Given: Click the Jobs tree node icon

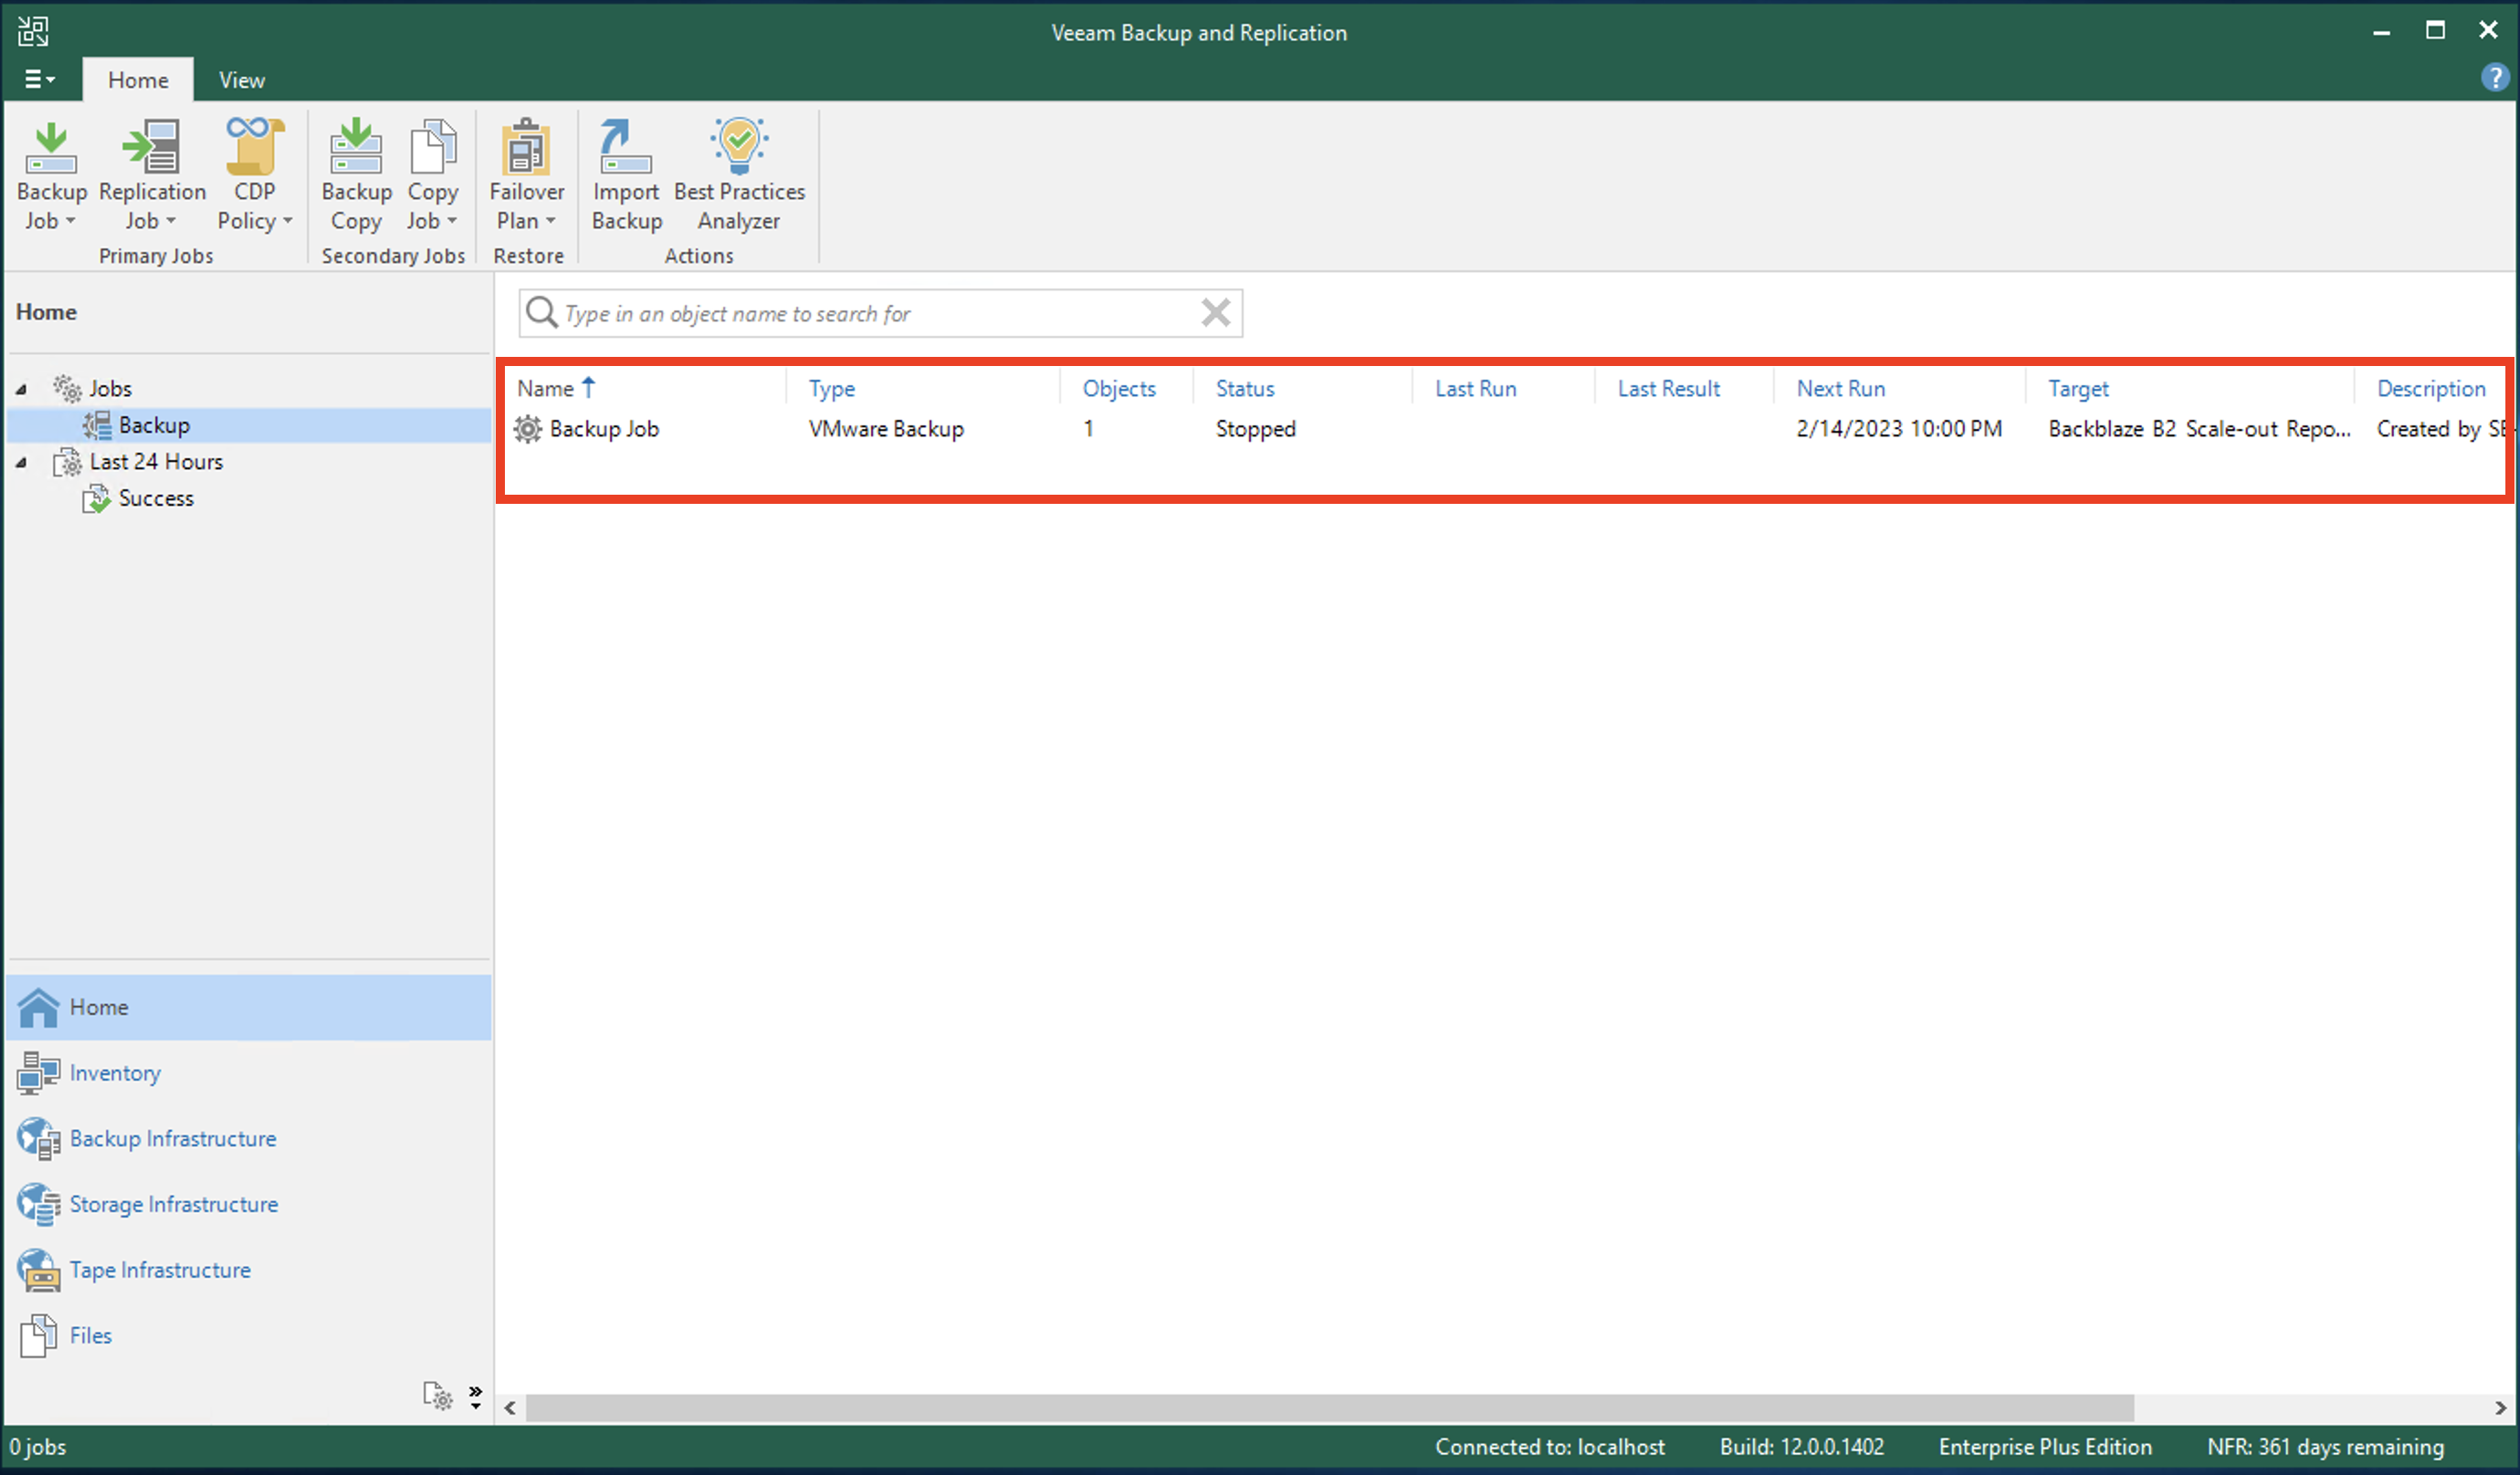Looking at the screenshot, I should coord(67,388).
